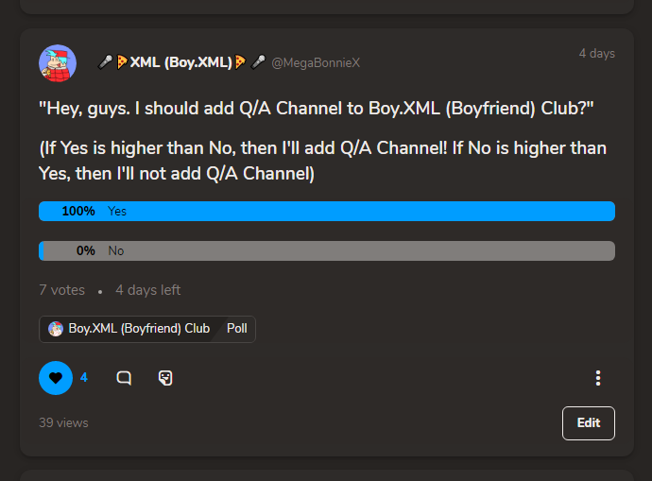
Task: Click the 4 days left poll timer
Action: click(148, 290)
